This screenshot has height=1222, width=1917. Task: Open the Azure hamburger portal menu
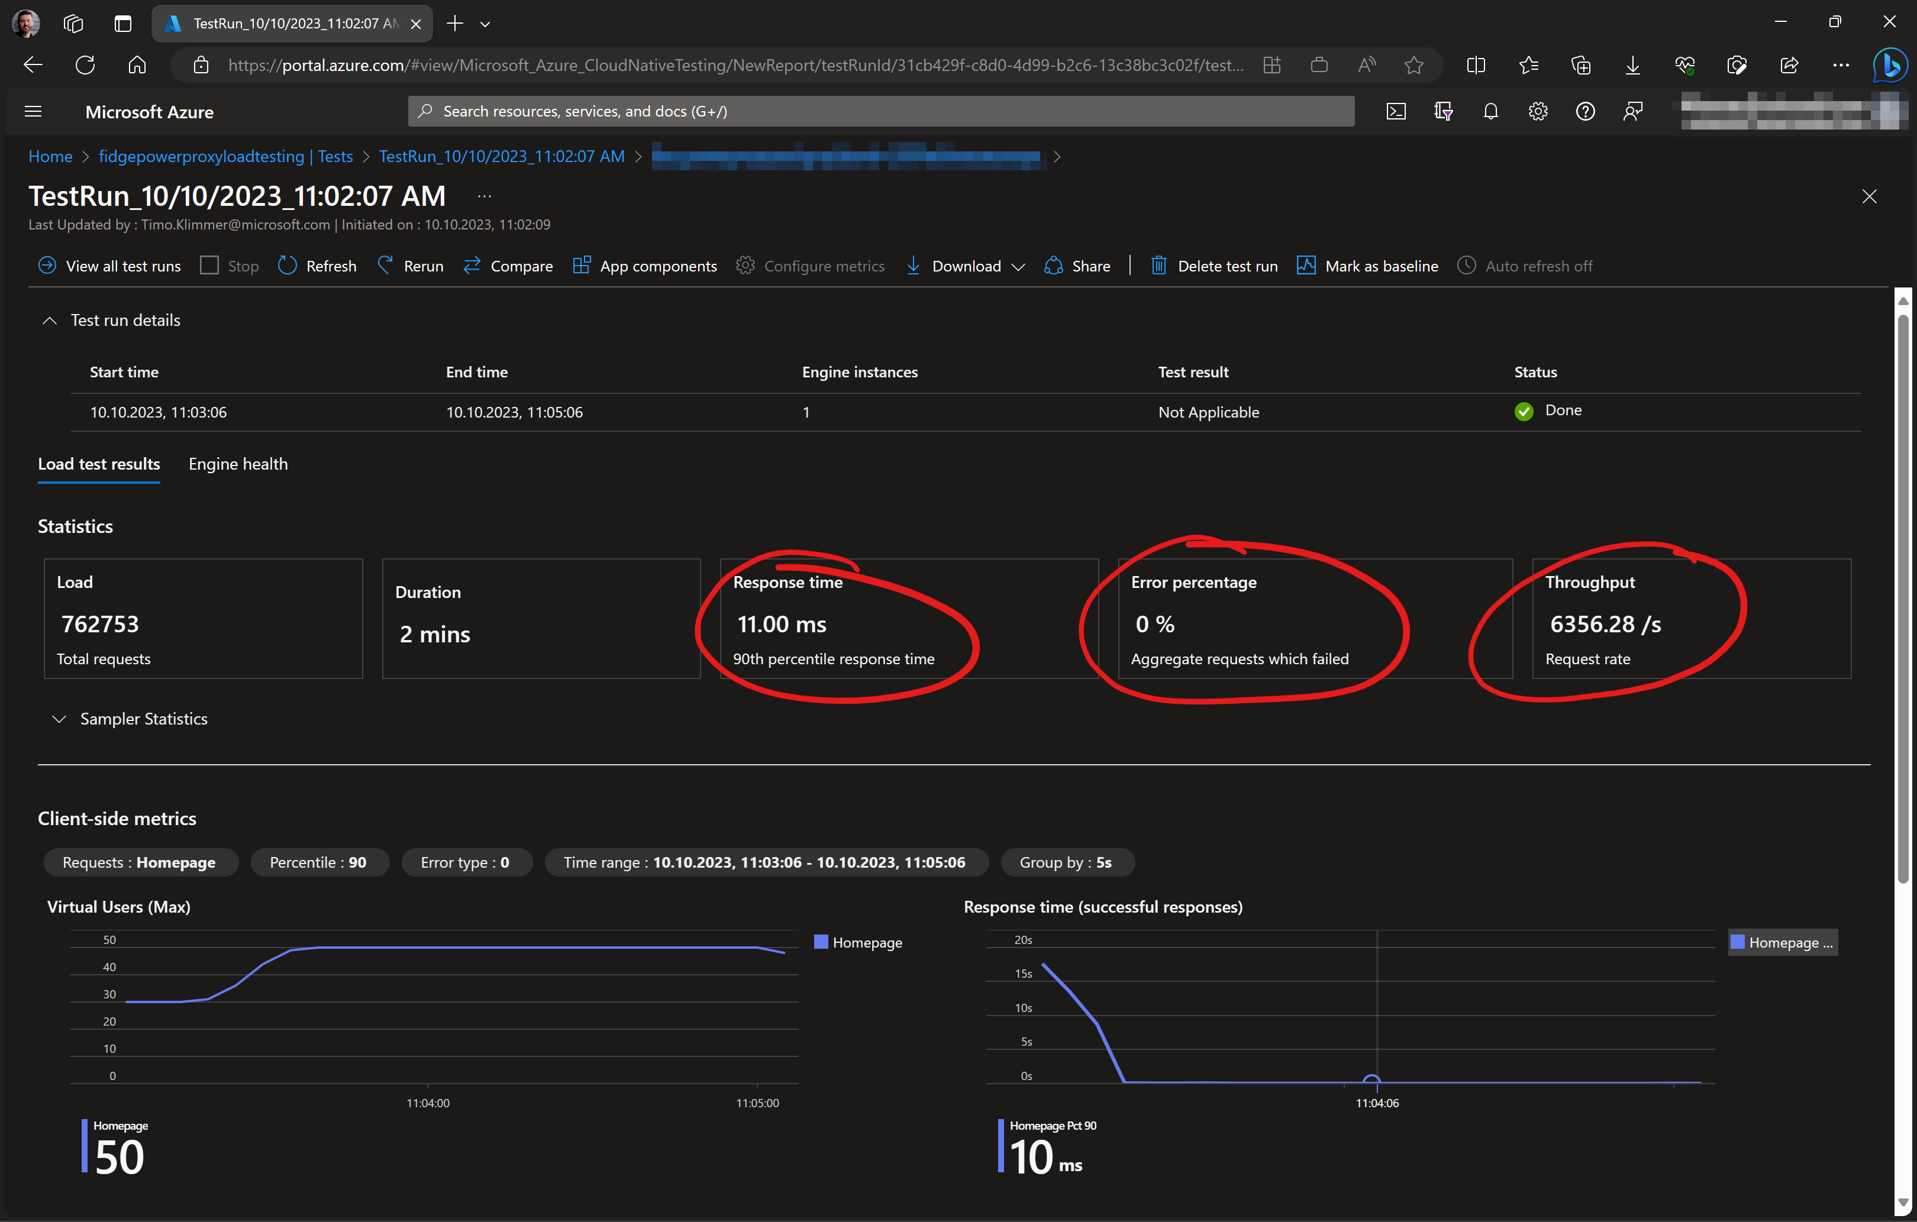click(x=33, y=111)
